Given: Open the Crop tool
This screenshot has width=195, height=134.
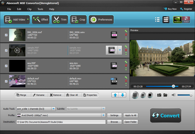Looking at the screenshot, I should [78, 20].
